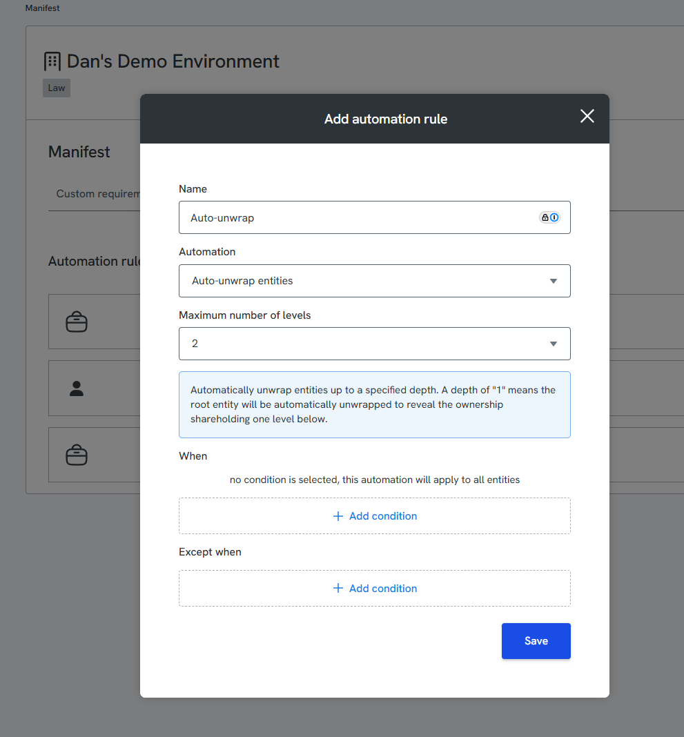The width and height of the screenshot is (684, 737).
Task: Click the Add automation rule dialog title
Action: point(386,119)
